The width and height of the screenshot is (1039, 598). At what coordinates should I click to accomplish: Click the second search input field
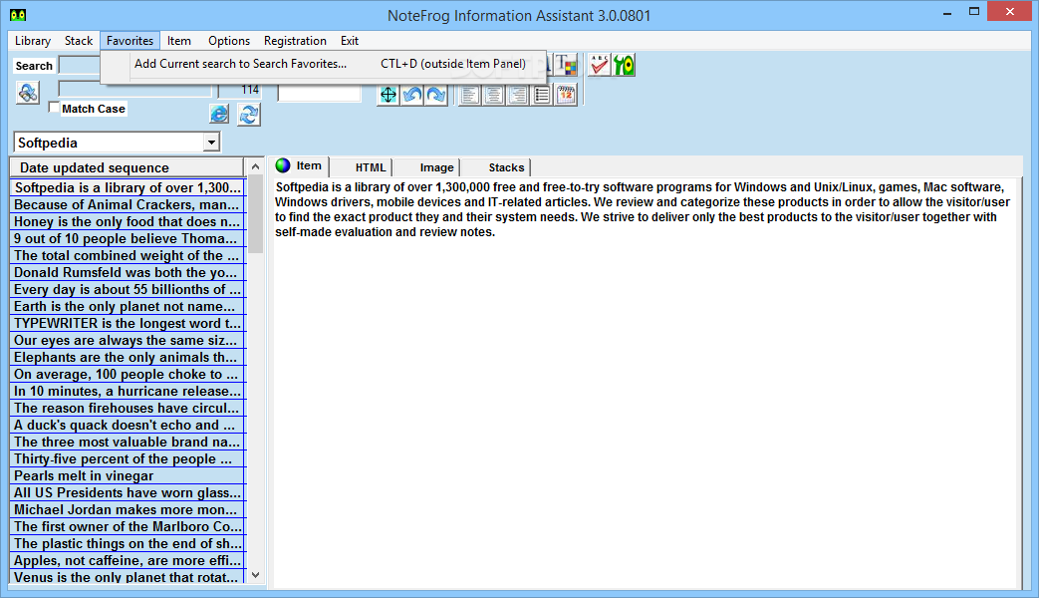coord(134,89)
